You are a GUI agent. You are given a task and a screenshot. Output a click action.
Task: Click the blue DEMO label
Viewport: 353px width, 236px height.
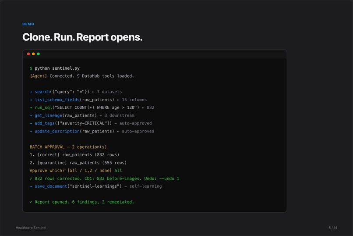(x=28, y=24)
